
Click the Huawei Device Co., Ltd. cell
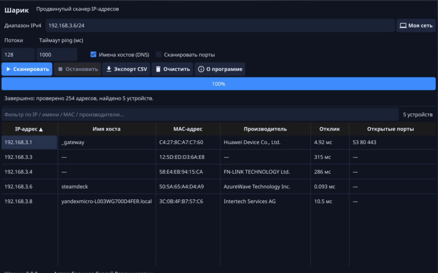[265, 143]
